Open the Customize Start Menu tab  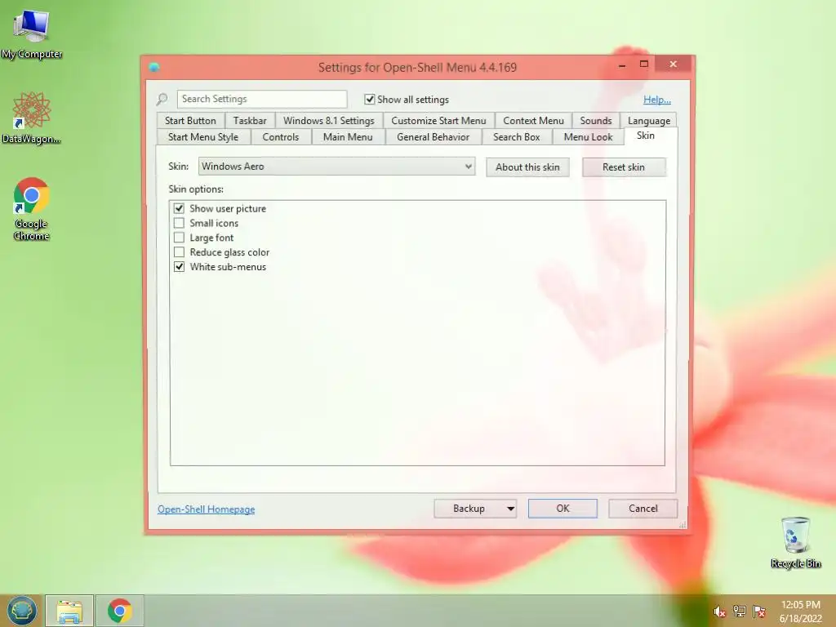(x=438, y=121)
